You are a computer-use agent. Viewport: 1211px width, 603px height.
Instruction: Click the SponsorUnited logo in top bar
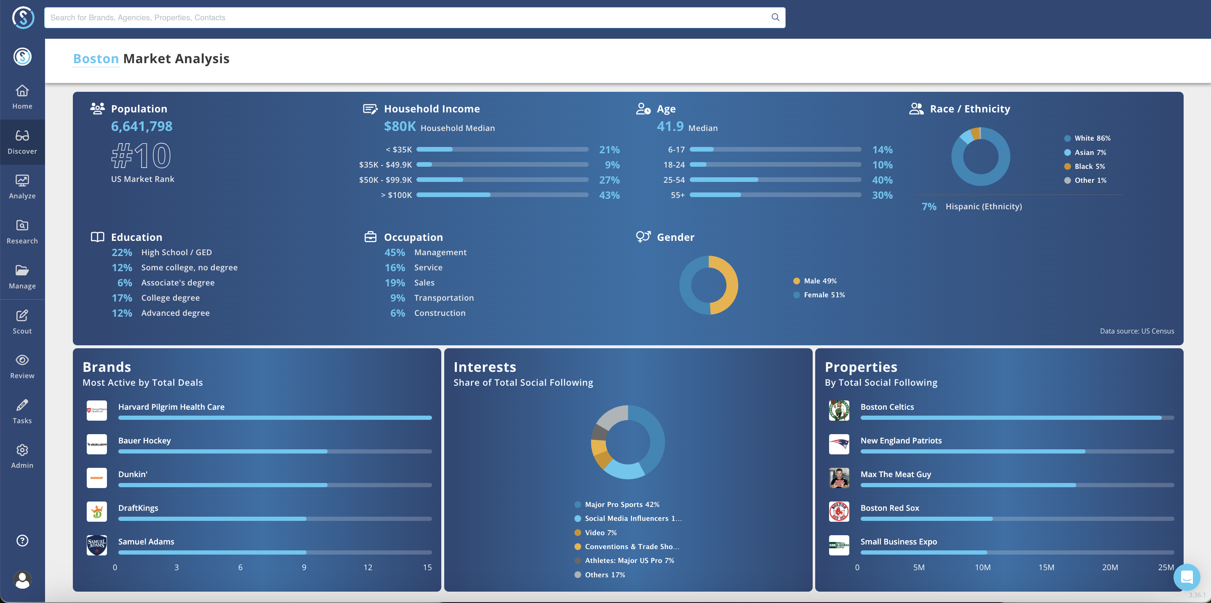click(x=23, y=17)
